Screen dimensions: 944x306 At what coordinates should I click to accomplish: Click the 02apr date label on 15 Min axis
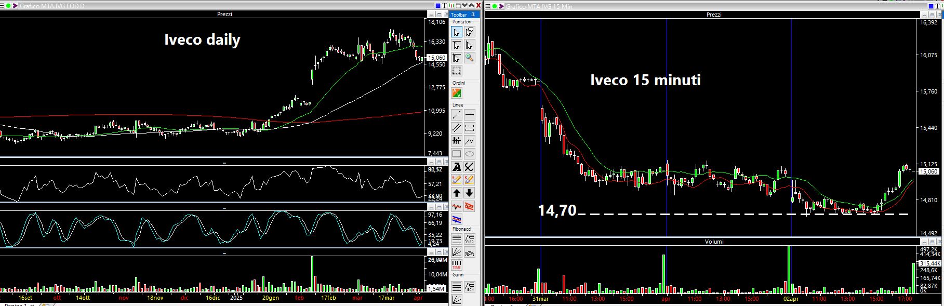click(x=791, y=299)
